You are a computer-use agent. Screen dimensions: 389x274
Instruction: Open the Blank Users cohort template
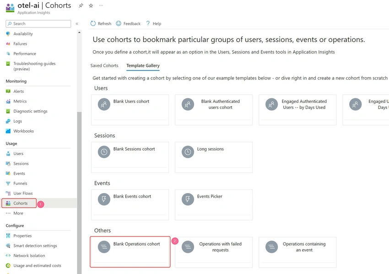click(130, 110)
